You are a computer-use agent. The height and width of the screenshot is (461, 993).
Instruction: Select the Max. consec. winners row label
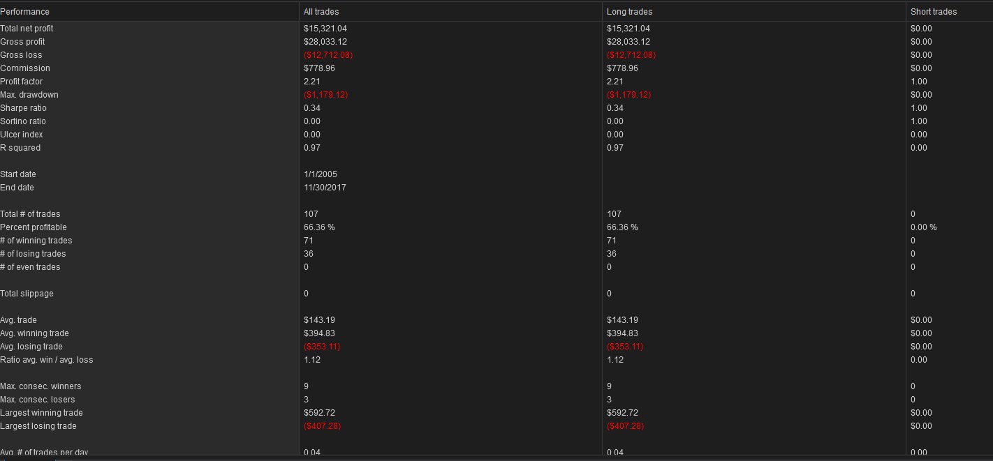[41, 386]
